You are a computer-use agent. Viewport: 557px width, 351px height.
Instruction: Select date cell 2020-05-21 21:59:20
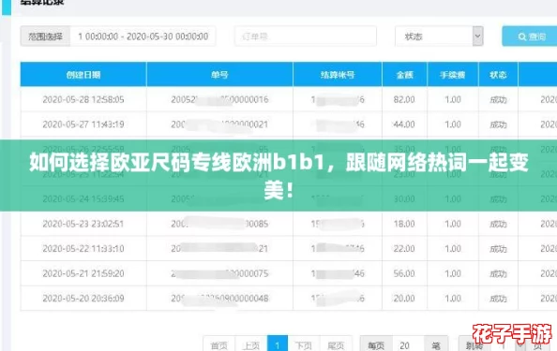point(83,273)
